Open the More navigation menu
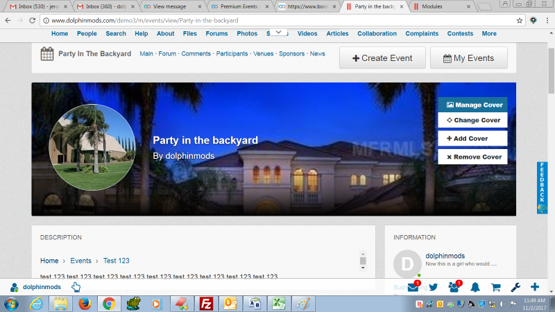This screenshot has height=312, width=555. [489, 33]
